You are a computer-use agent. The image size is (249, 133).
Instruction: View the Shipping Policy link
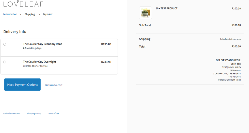click(34, 114)
